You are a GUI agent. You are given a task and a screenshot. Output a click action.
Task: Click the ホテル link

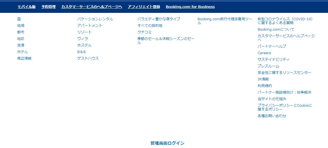click(x=23, y=52)
